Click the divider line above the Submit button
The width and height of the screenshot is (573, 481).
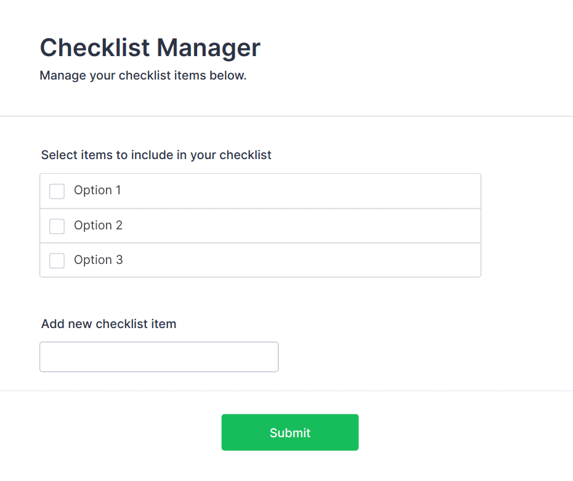[x=286, y=390]
